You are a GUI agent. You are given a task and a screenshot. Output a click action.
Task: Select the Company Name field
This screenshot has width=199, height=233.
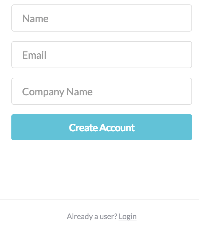102,91
